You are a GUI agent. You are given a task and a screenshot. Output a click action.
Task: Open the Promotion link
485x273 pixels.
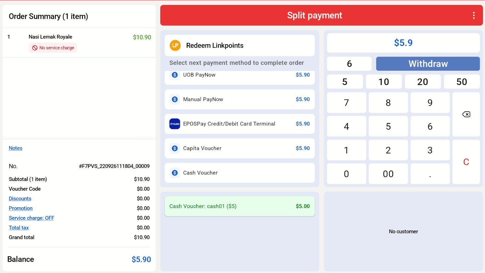(21, 208)
